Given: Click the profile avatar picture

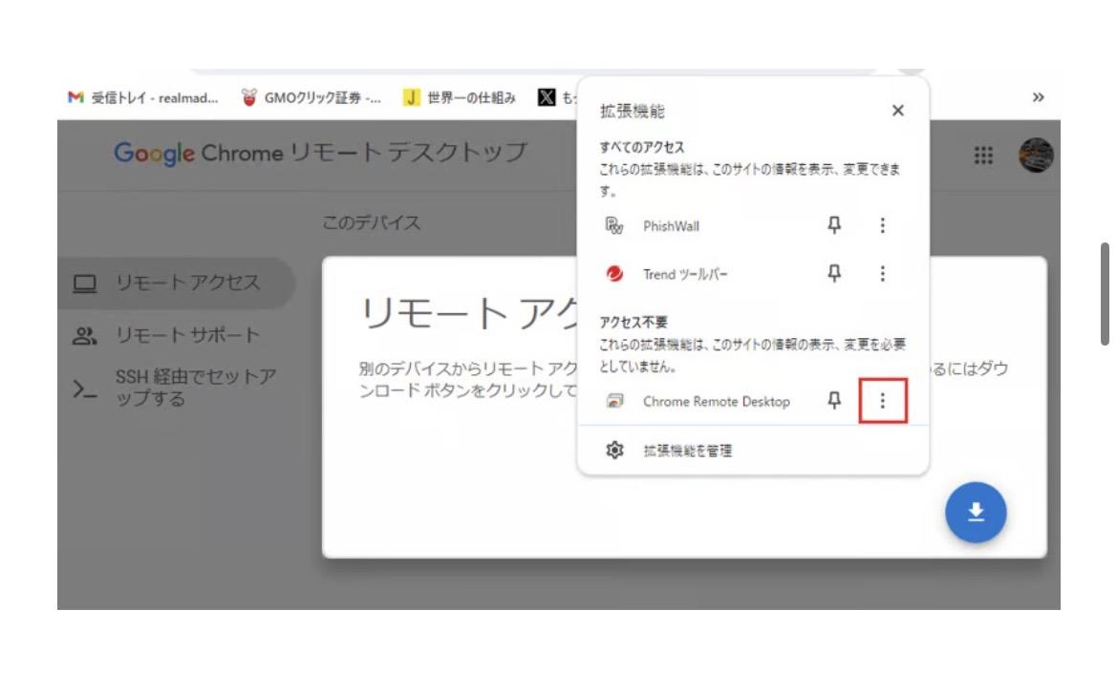Looking at the screenshot, I should point(1036,156).
